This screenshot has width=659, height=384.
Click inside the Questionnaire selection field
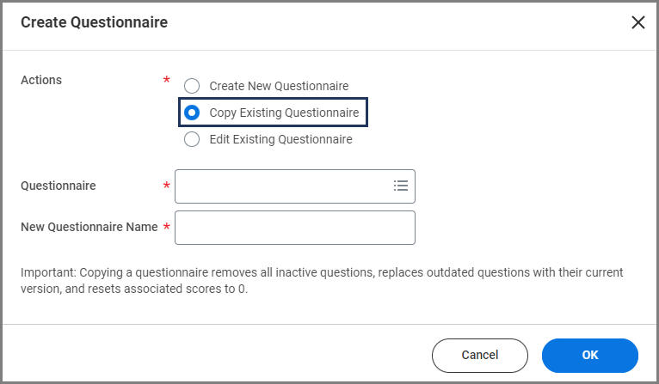(282, 186)
